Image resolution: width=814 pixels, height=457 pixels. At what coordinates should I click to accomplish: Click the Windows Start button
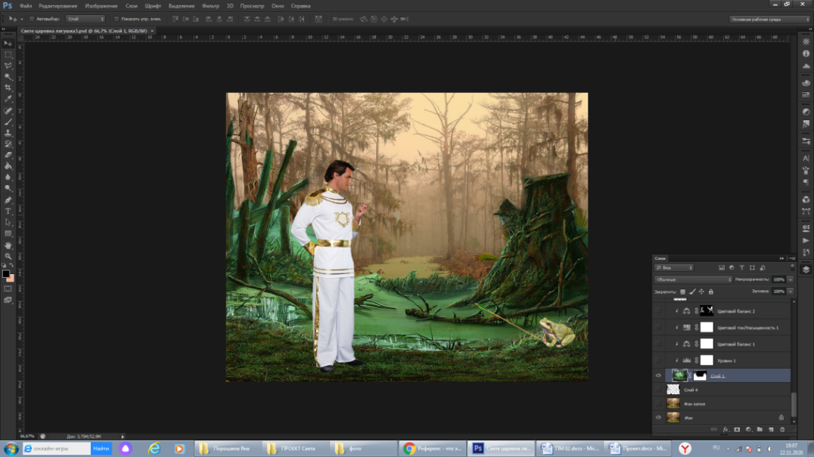tap(11, 449)
